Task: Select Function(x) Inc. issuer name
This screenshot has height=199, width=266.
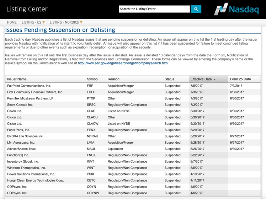Action: tap(18, 155)
